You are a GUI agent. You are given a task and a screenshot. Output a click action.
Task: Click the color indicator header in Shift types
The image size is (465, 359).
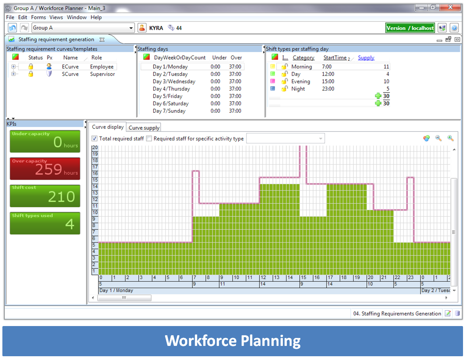[x=275, y=57]
